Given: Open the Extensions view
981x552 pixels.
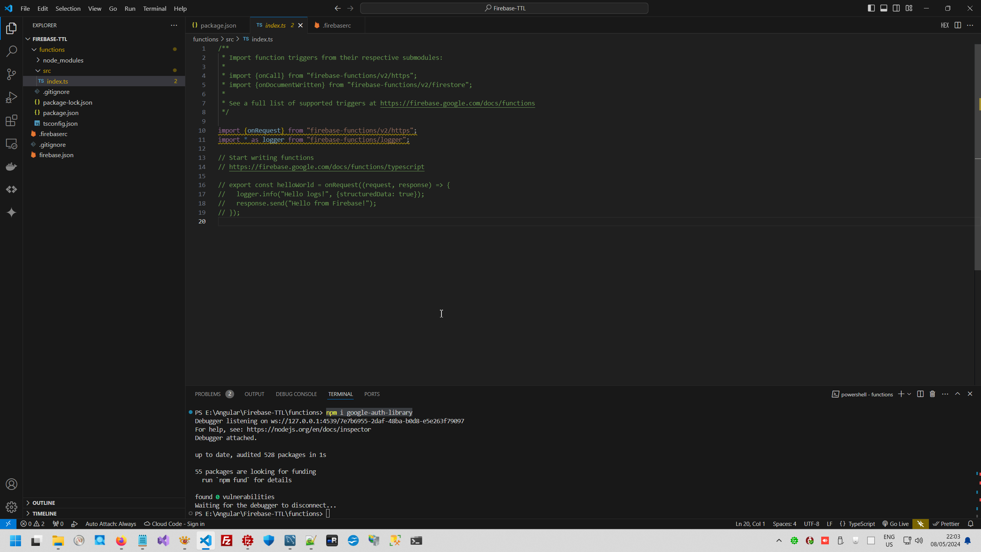Looking at the screenshot, I should (x=11, y=120).
